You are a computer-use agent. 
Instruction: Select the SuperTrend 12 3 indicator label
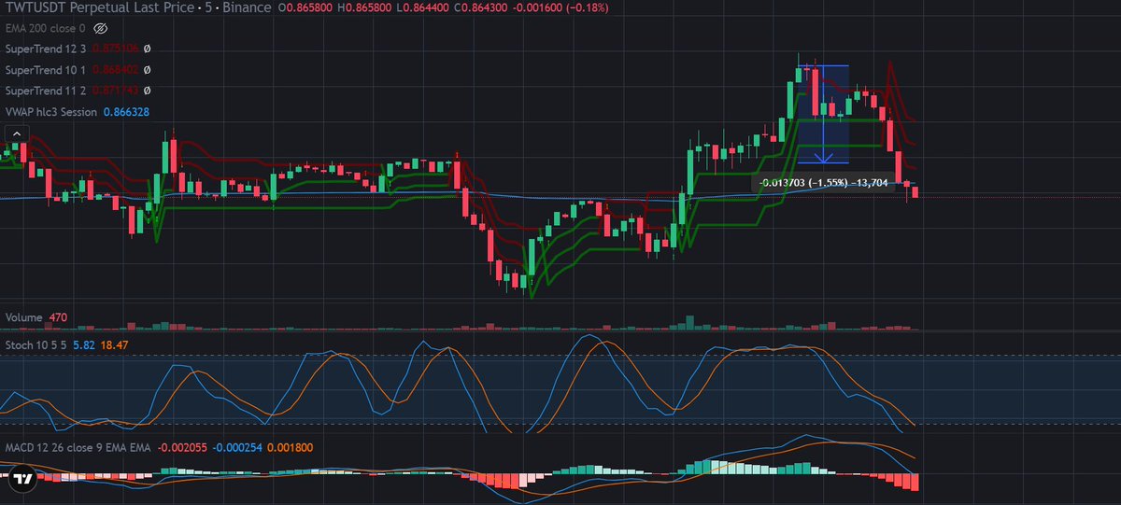click(x=47, y=49)
